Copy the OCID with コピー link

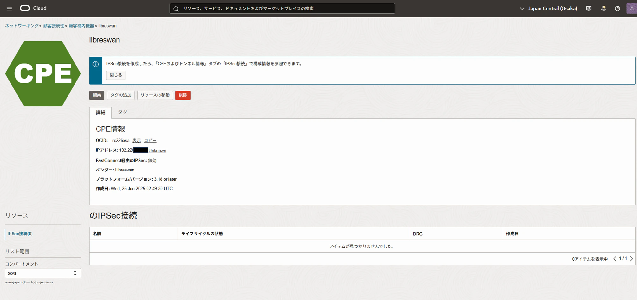(x=150, y=141)
